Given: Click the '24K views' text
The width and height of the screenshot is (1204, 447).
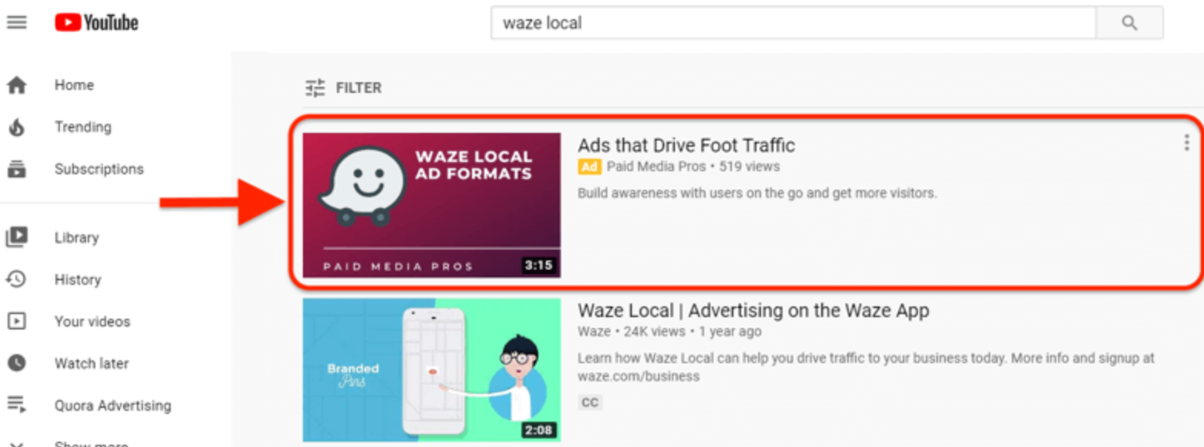Looking at the screenshot, I should [x=654, y=332].
